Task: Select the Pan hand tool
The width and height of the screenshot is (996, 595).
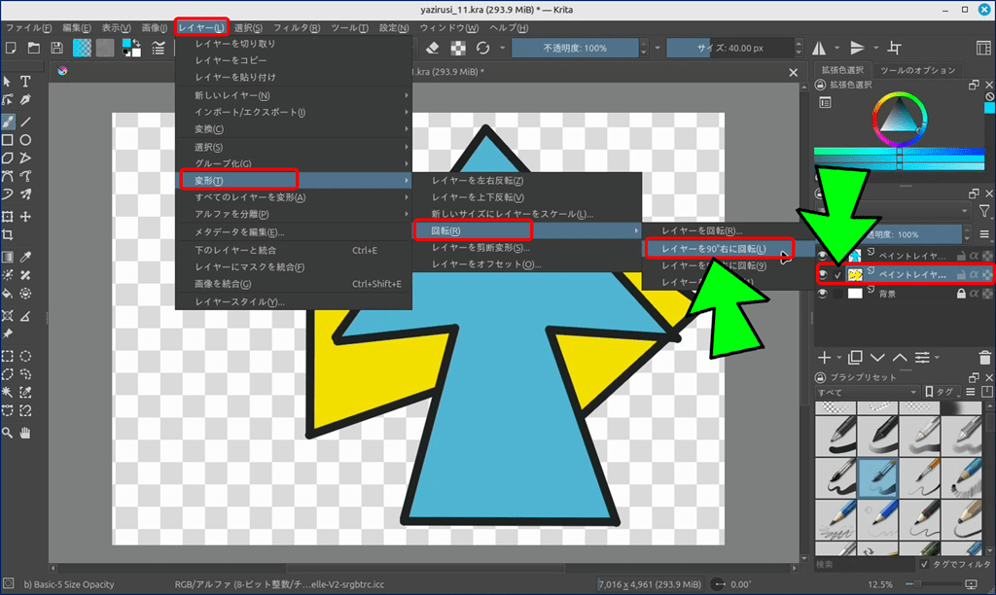Action: pyautogui.click(x=26, y=433)
